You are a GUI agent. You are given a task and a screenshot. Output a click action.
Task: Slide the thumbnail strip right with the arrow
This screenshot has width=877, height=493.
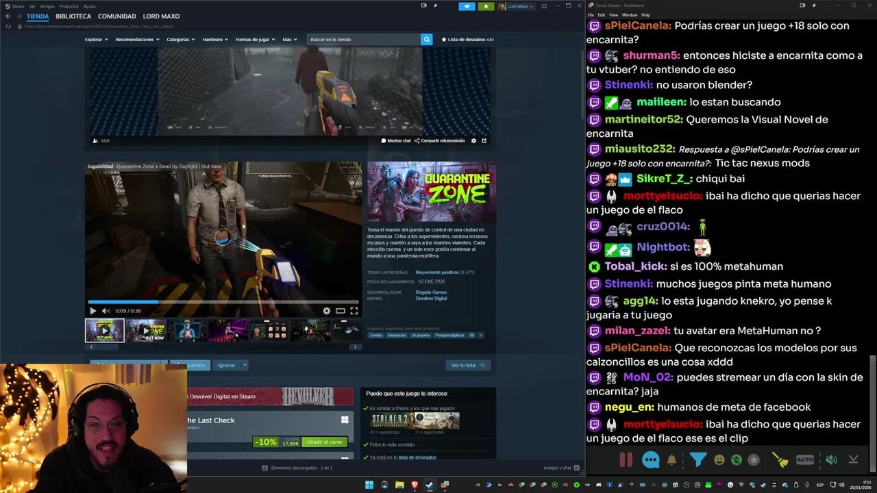tap(355, 346)
